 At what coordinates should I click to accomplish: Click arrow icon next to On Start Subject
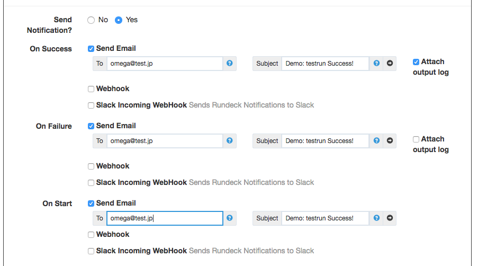(x=390, y=218)
